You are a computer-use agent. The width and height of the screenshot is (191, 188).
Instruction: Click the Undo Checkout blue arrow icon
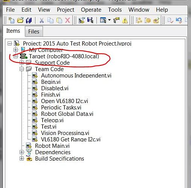click(179, 20)
